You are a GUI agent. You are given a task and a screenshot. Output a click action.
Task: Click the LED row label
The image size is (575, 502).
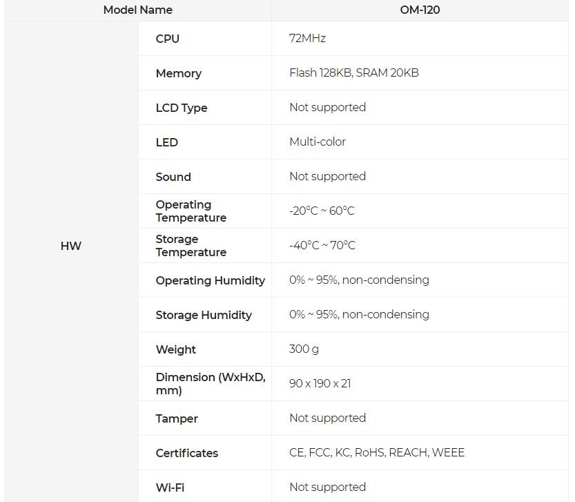(167, 142)
